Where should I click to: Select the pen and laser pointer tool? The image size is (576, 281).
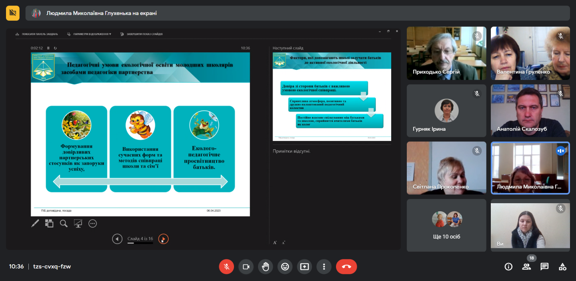pos(35,224)
